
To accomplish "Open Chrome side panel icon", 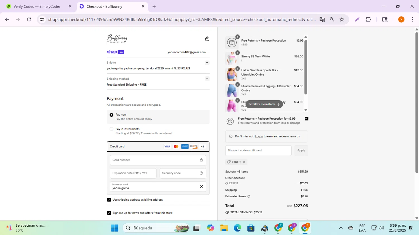I will 385,20.
